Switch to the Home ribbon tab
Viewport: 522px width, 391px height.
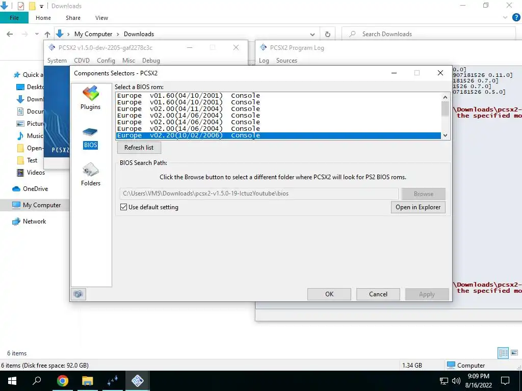click(43, 18)
